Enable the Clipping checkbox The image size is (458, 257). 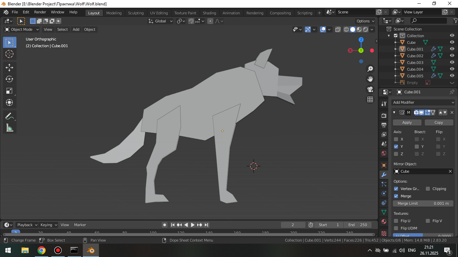tap(428, 189)
